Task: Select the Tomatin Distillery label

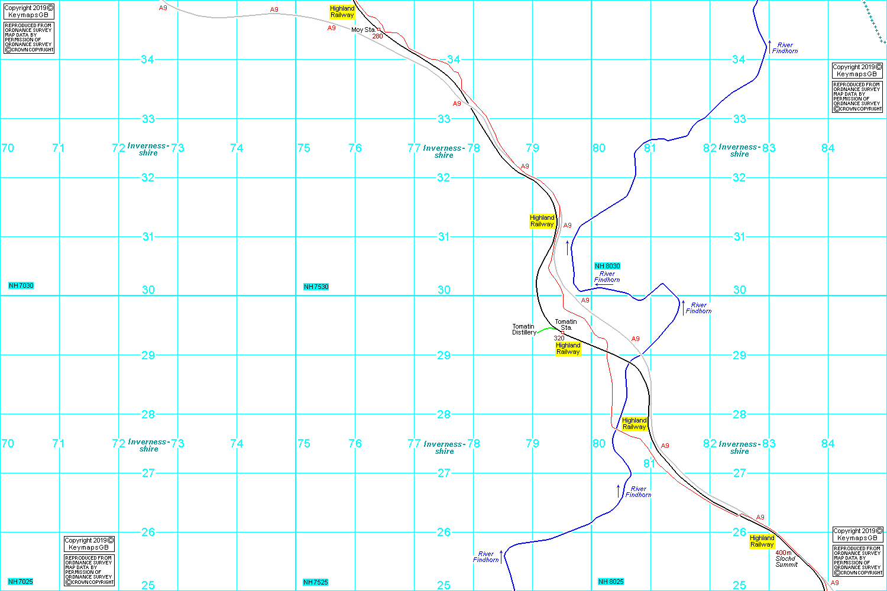Action: pyautogui.click(x=523, y=330)
